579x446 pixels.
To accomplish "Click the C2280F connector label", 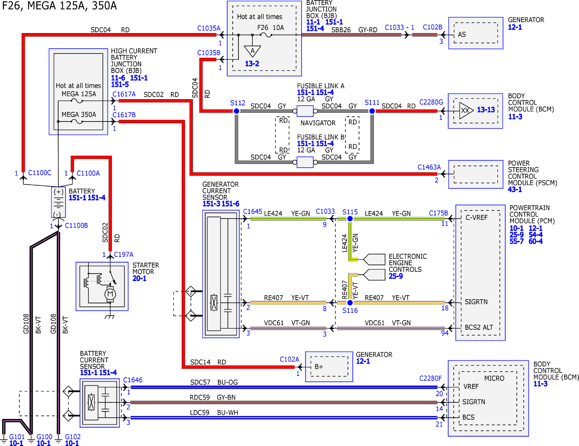I will coord(431,378).
